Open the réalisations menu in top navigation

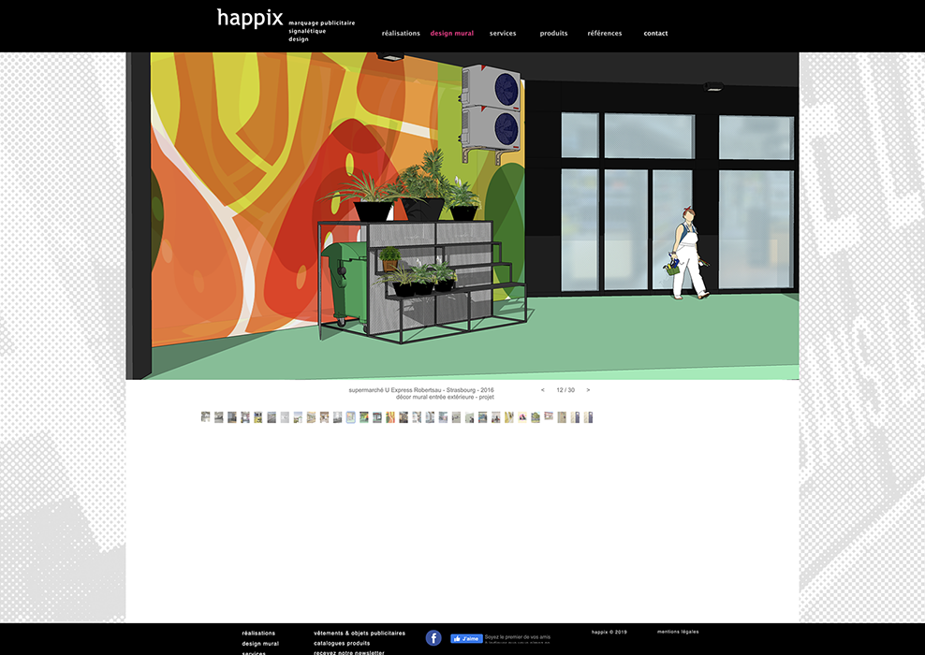coord(401,34)
